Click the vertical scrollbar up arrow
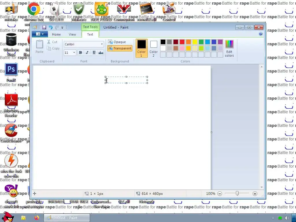This screenshot has height=222, width=296. pos(261,67)
